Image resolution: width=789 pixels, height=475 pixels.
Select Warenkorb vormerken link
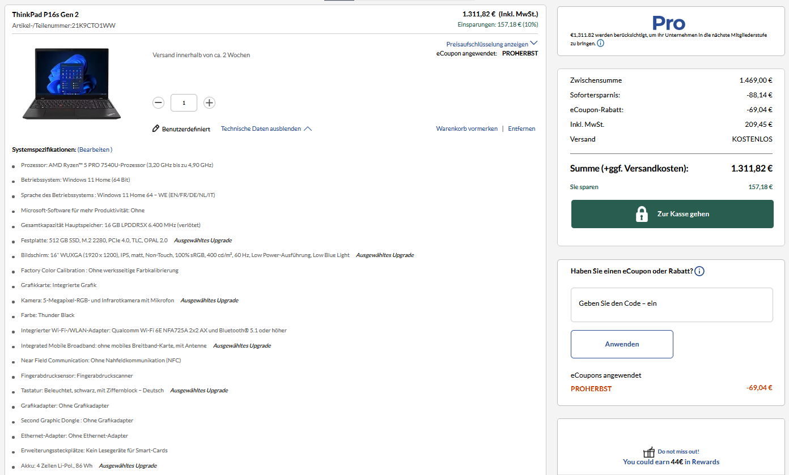coord(466,128)
